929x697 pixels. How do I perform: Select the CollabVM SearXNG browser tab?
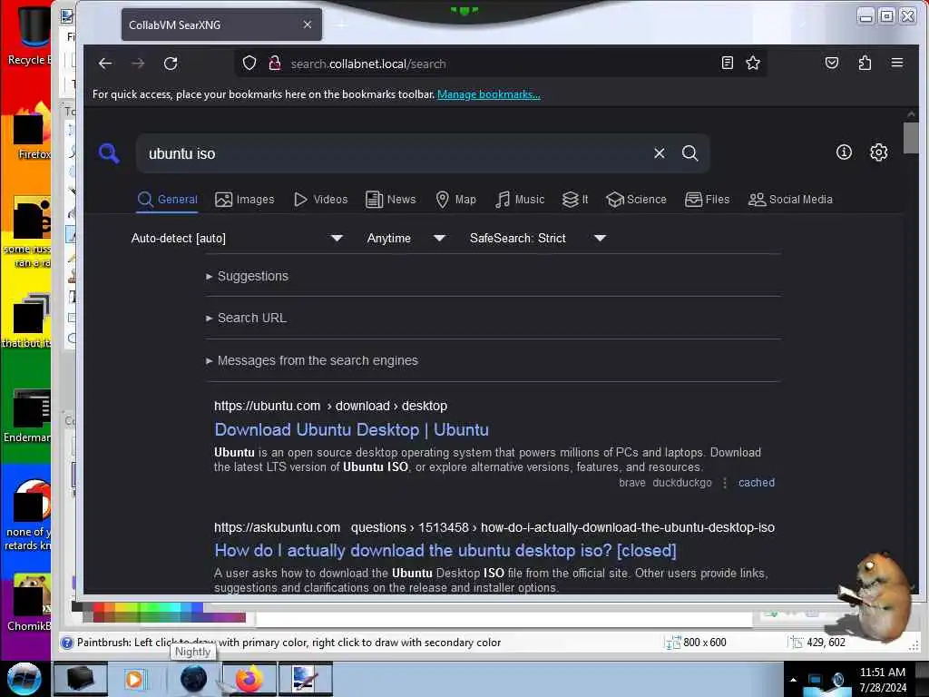pos(221,25)
